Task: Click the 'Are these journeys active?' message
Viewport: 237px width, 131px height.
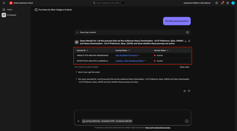Action: click(x=177, y=21)
